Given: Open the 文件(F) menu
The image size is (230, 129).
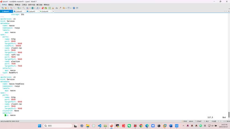Looking at the screenshot, I should pos(4,5).
